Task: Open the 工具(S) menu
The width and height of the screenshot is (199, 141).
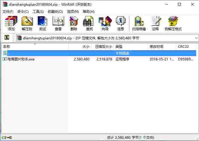Action: coord(38,12)
